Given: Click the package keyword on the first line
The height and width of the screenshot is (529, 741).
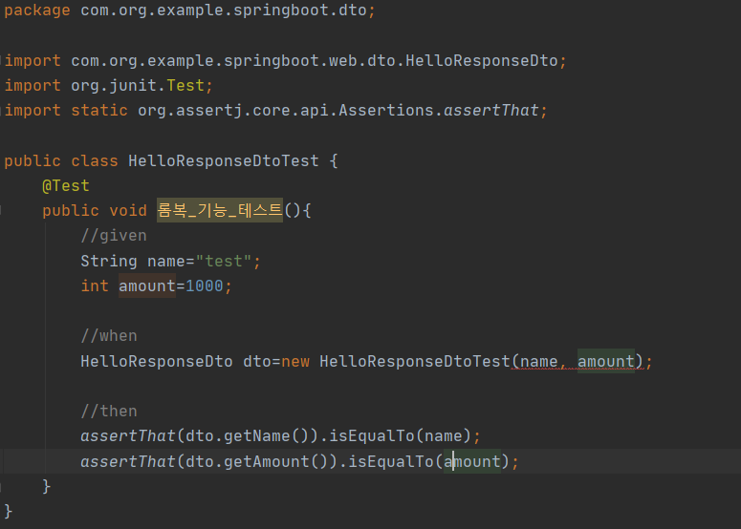Looking at the screenshot, I should tap(37, 10).
